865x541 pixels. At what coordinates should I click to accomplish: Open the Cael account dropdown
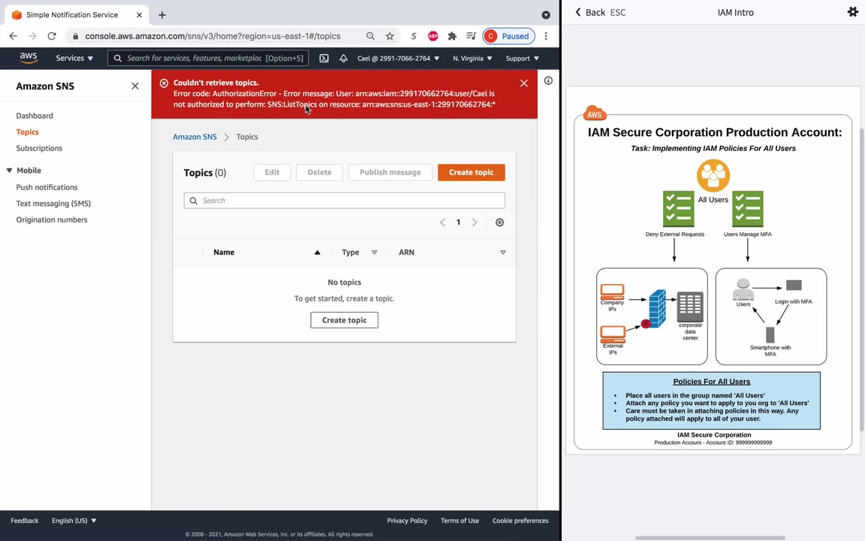tap(398, 58)
